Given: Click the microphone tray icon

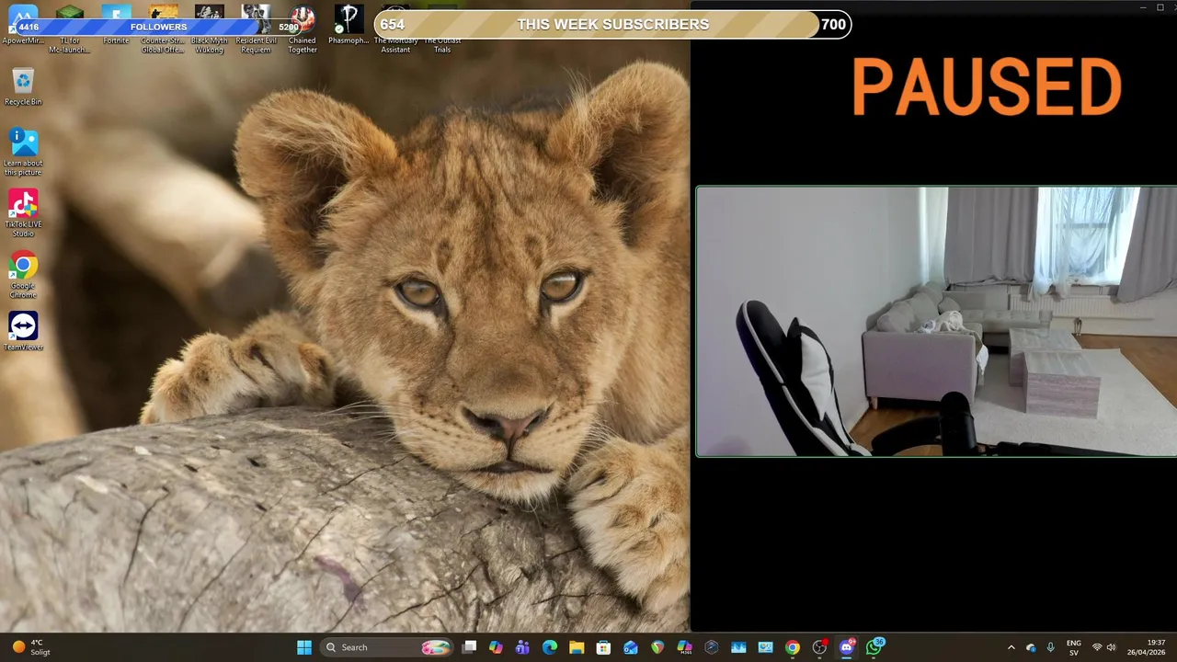Looking at the screenshot, I should pyautogui.click(x=1050, y=647).
